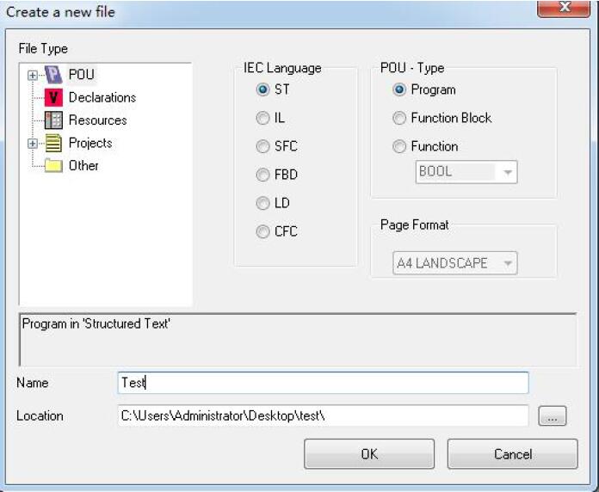Click the Projects document icon
The width and height of the screenshot is (599, 492).
pyautogui.click(x=53, y=143)
